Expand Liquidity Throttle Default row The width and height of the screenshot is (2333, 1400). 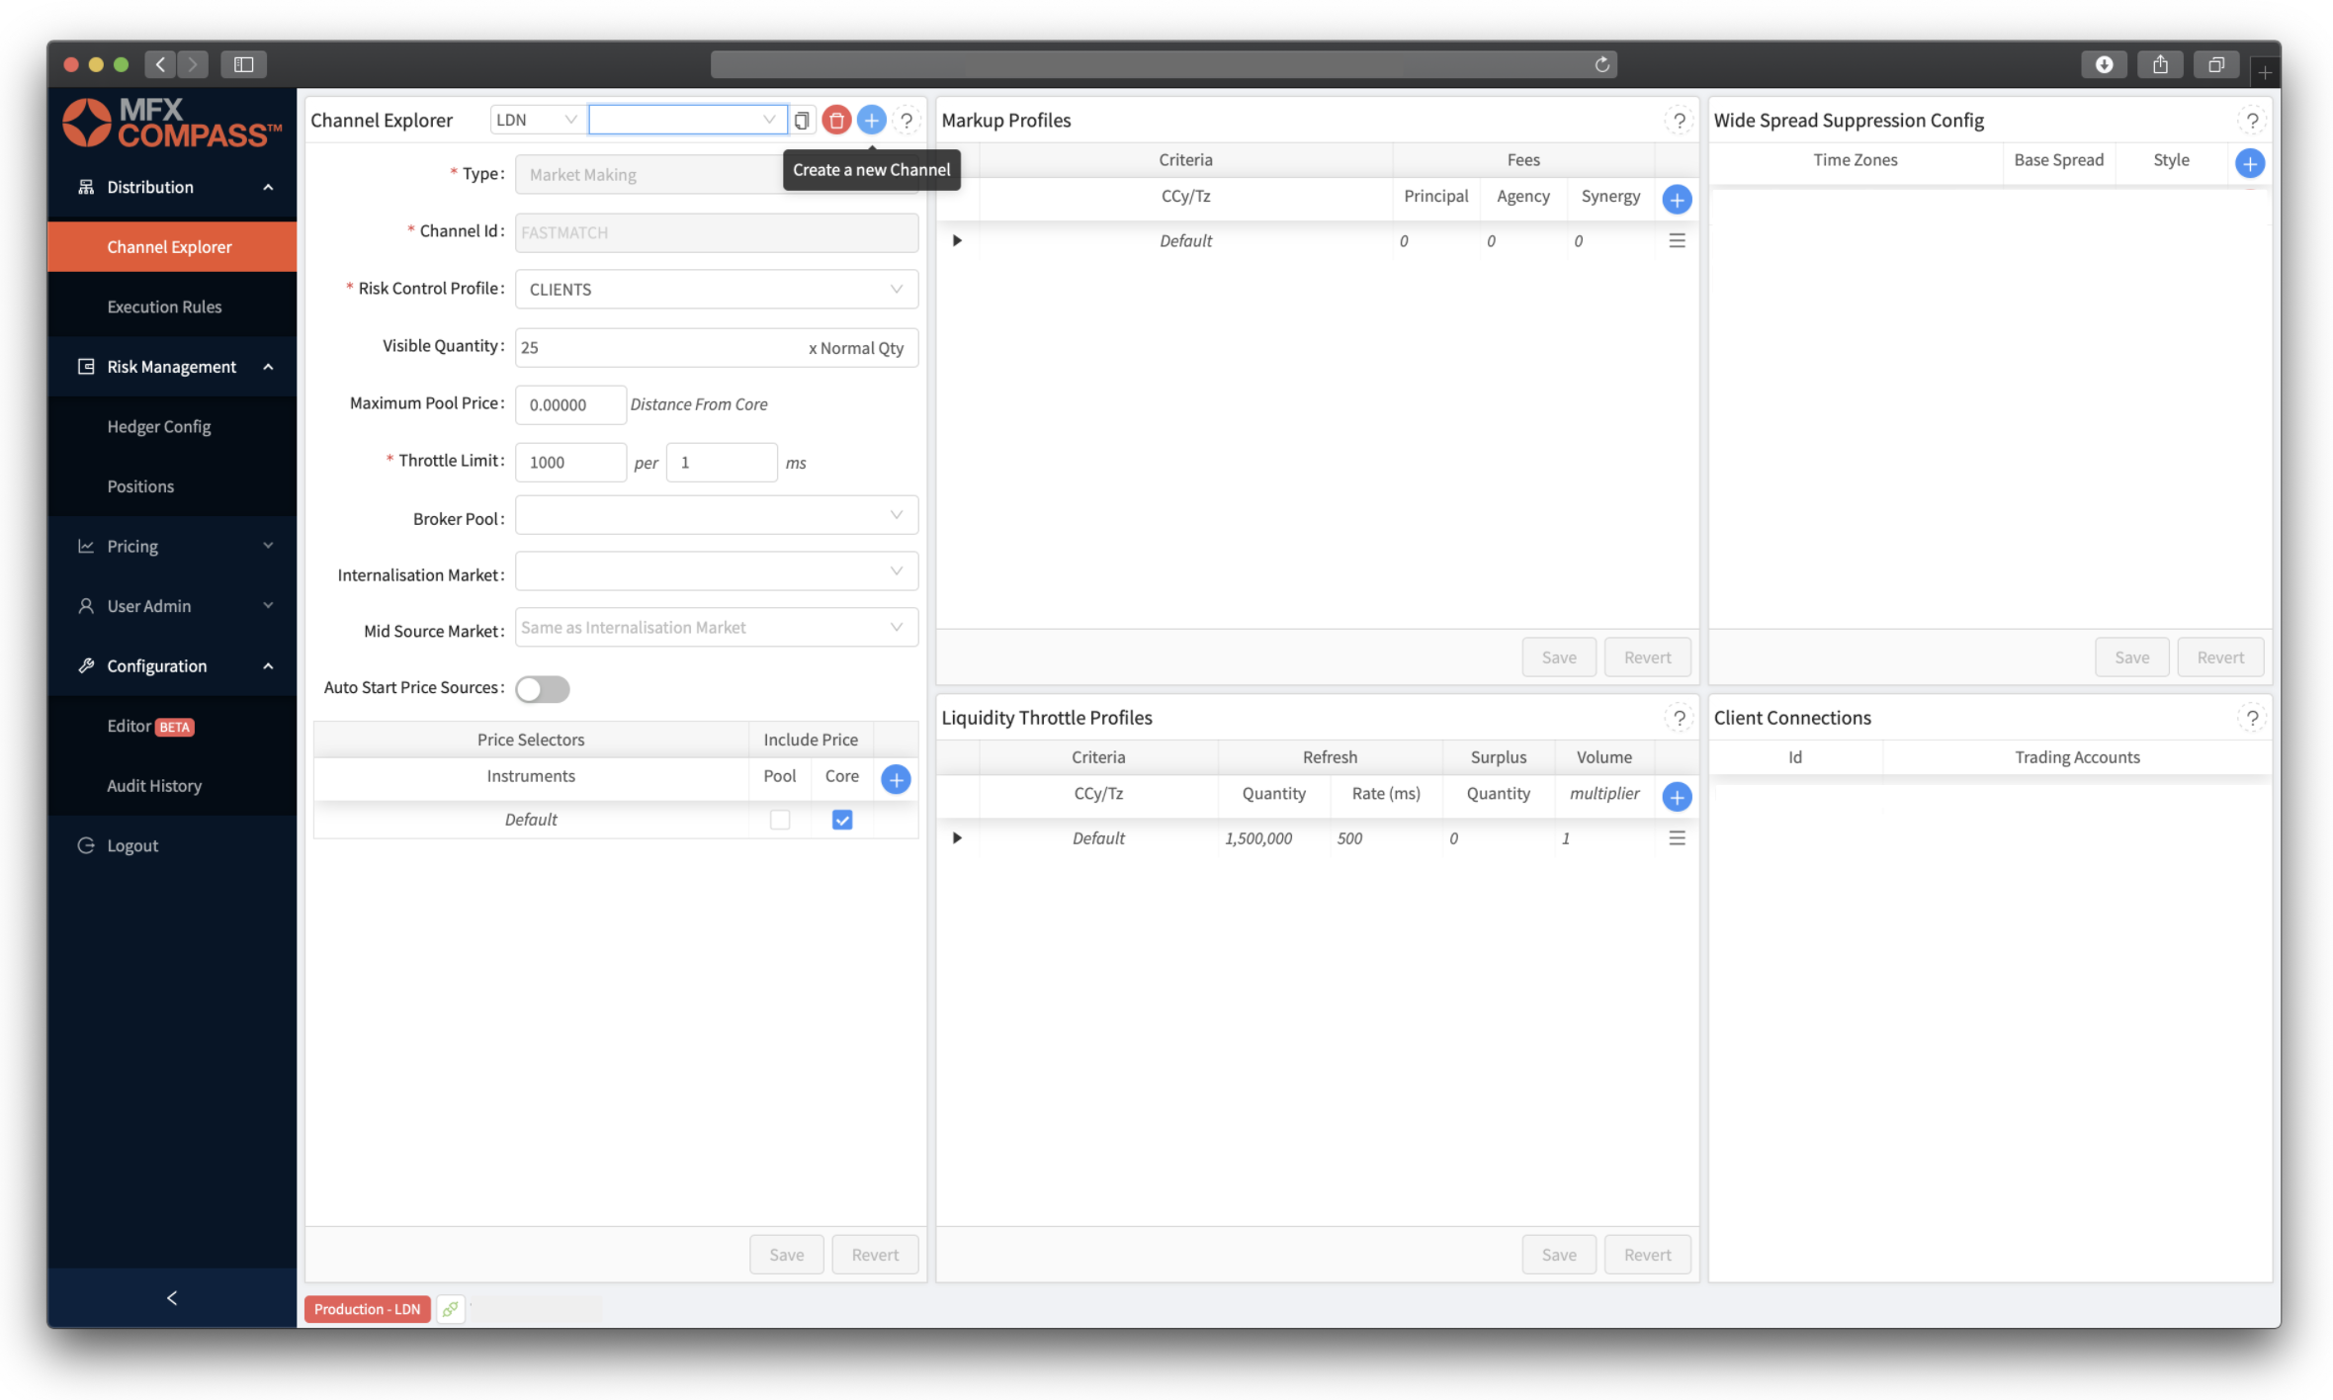tap(957, 838)
